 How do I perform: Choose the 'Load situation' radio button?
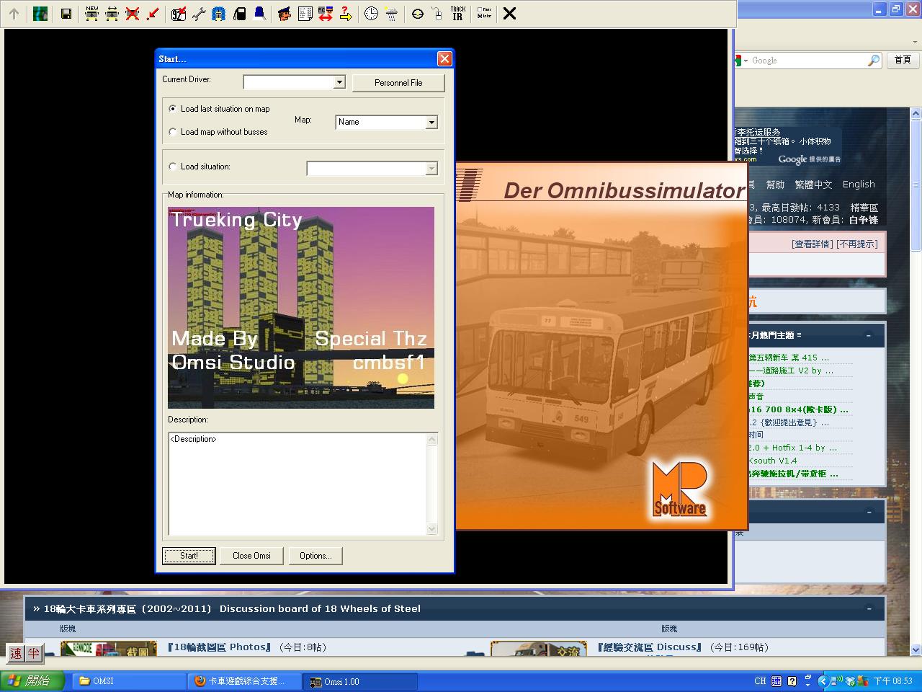point(173,167)
